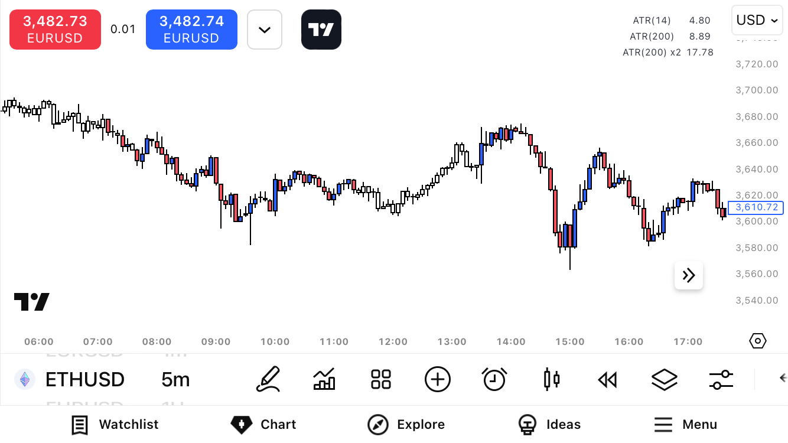The image size is (788, 443).
Task: Expand the order panel chevron dropdown
Action: (x=265, y=30)
